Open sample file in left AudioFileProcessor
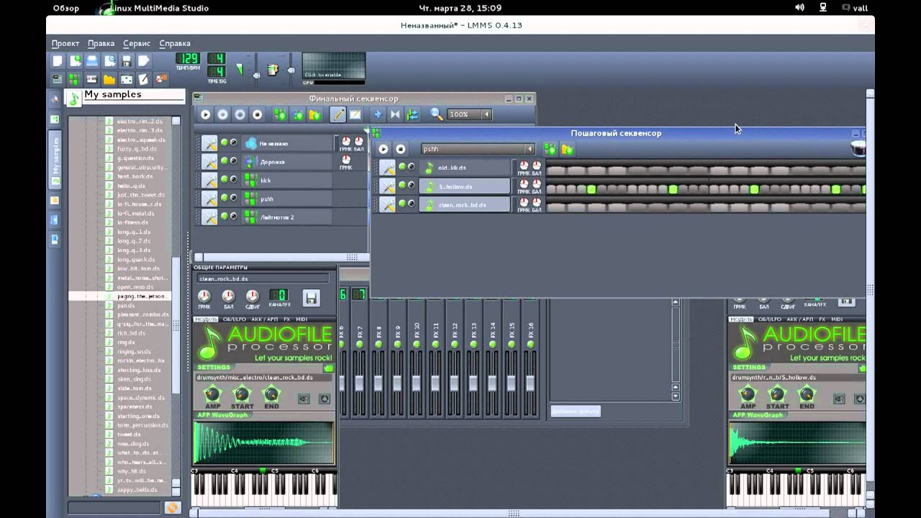Screen dimensions: 921x518 click(329, 368)
